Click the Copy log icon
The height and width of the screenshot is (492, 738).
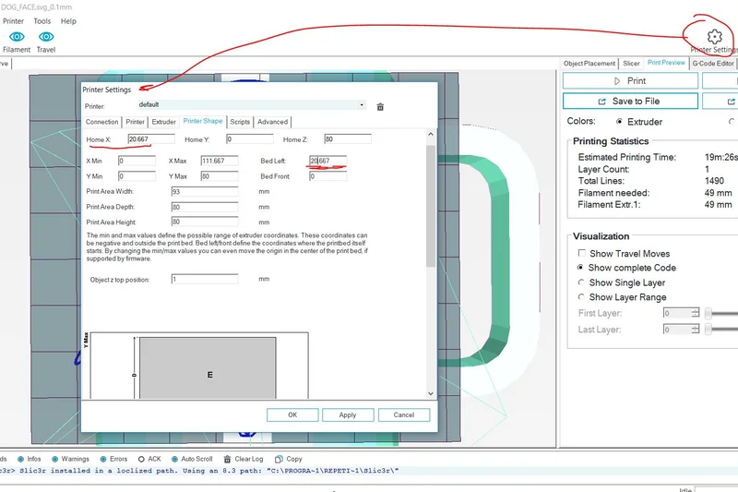click(x=279, y=459)
